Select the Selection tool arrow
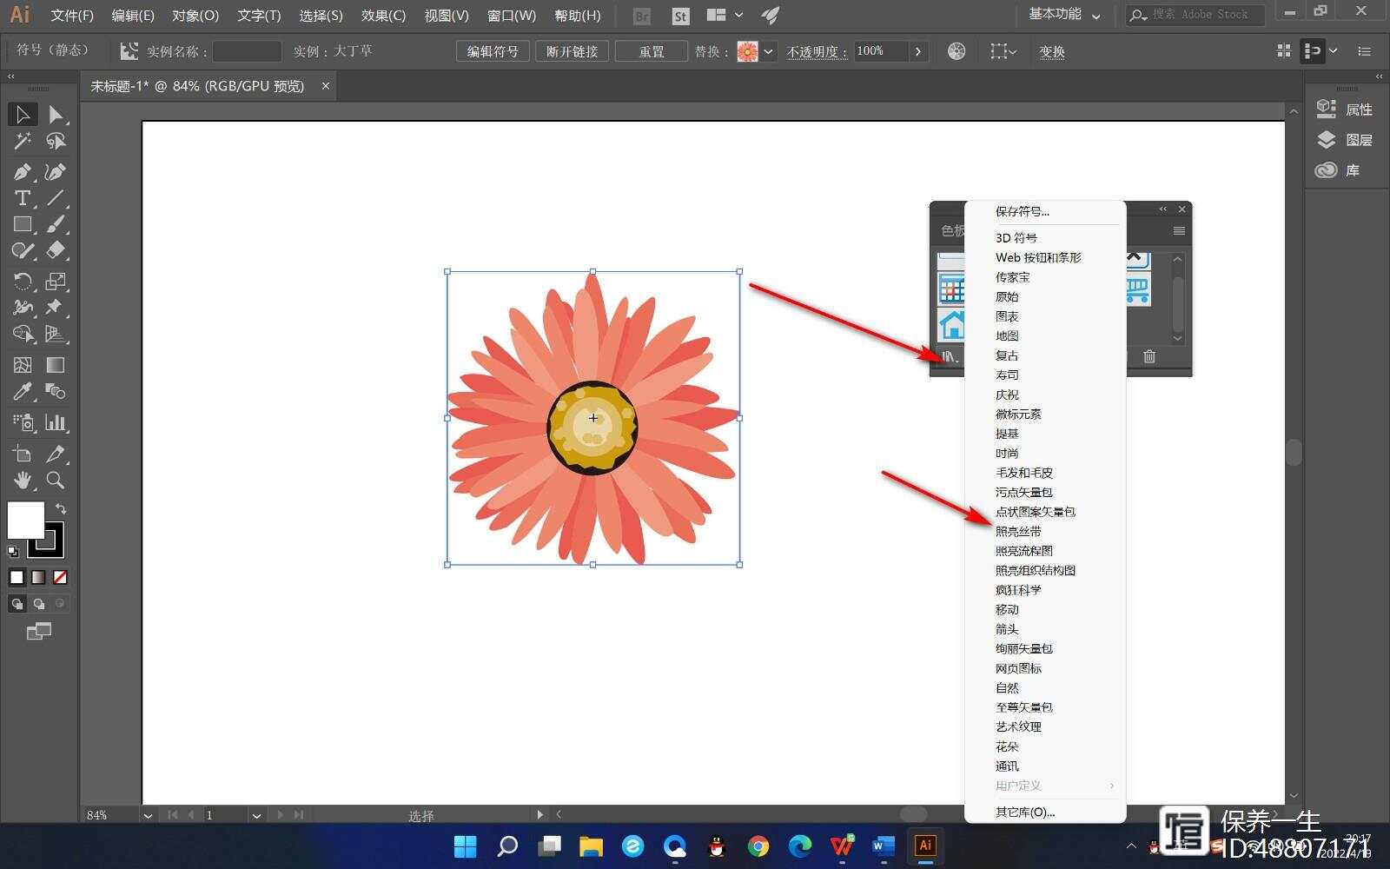The width and height of the screenshot is (1390, 869). click(23, 114)
